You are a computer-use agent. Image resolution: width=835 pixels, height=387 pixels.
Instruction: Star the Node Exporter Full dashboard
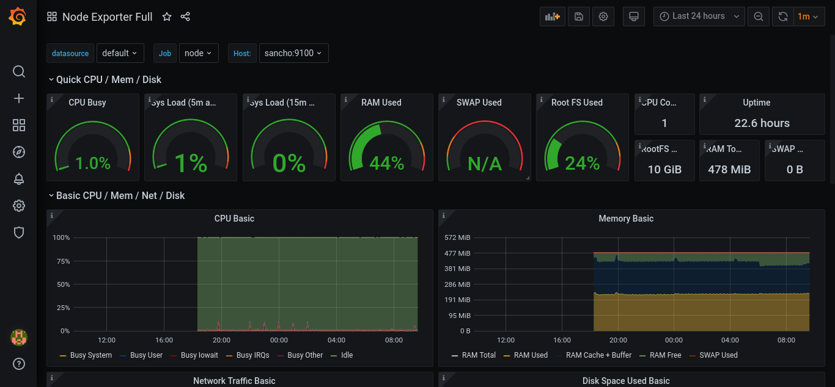(x=167, y=17)
